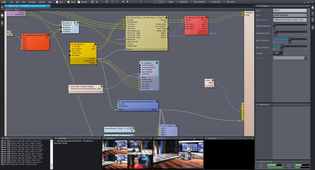Screen dimensions: 315x170
Task: Open the Recent files dropdown arrow
Action: tap(89, 2)
